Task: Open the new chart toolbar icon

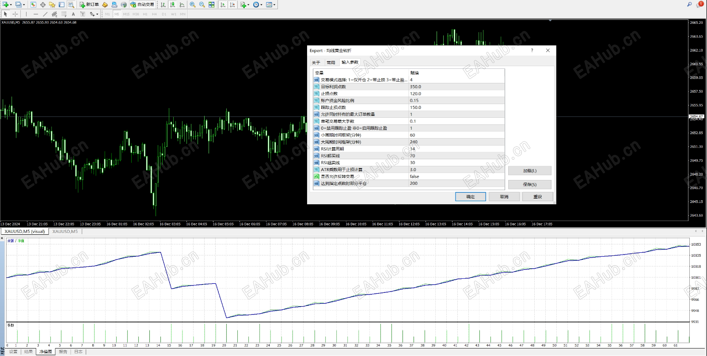Action: pyautogui.click(x=5, y=4)
